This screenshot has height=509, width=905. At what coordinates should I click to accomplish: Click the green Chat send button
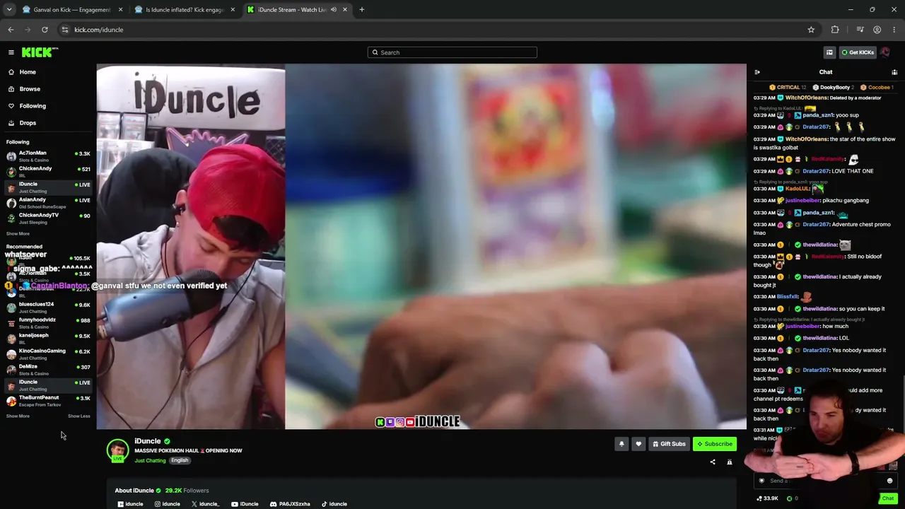point(888,498)
